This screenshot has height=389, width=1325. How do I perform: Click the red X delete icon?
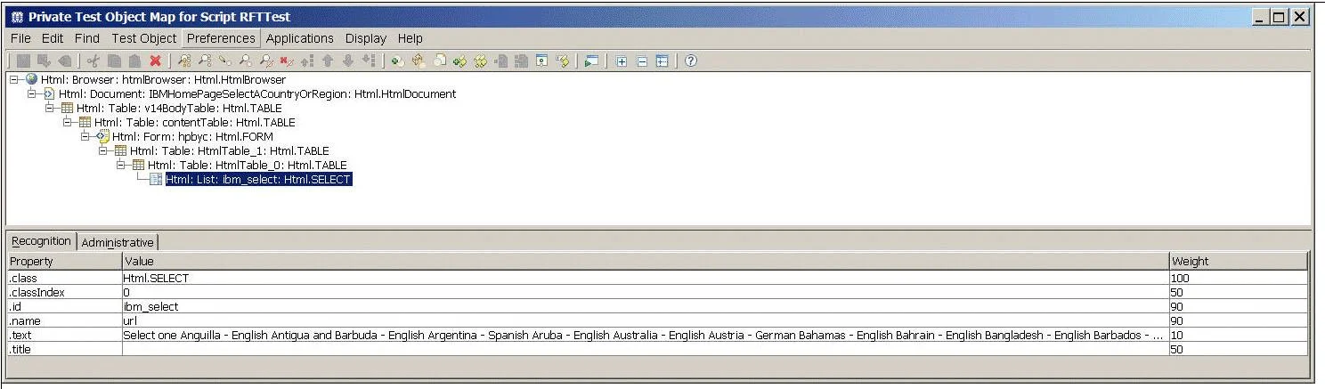pyautogui.click(x=155, y=61)
